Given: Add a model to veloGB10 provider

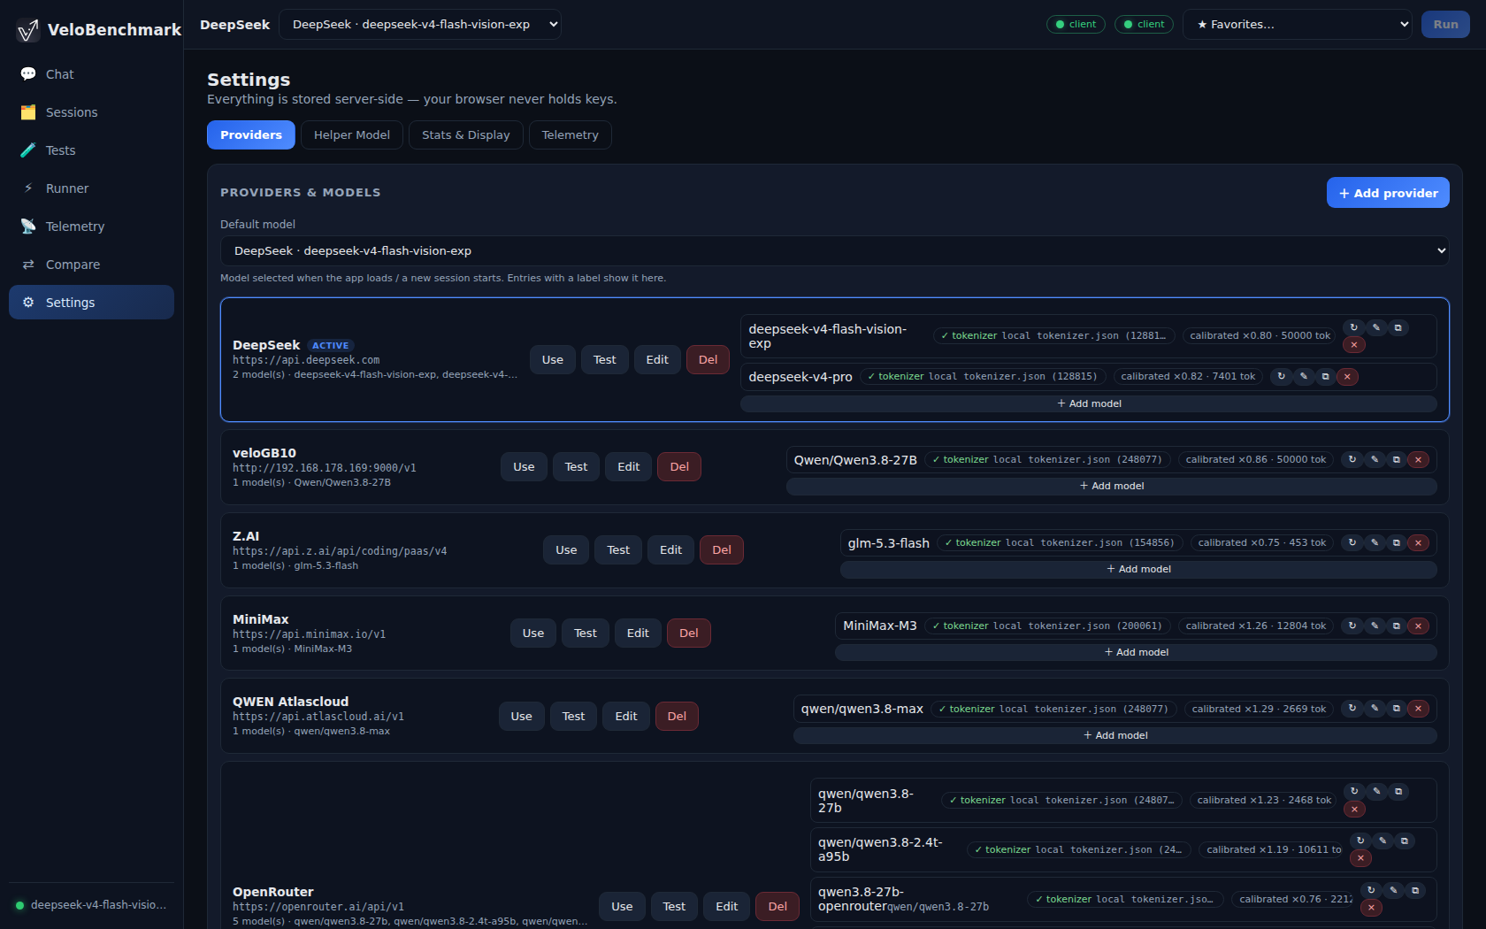Looking at the screenshot, I should click(x=1112, y=486).
